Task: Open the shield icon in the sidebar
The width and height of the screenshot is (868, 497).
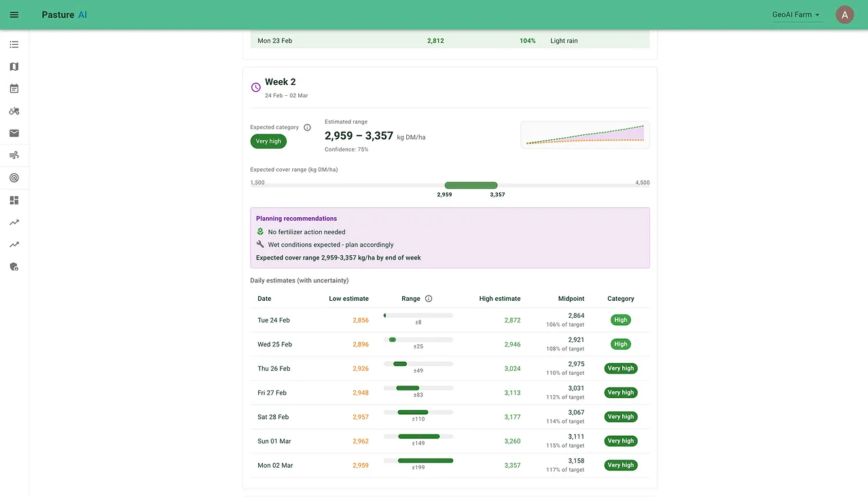Action: (14, 267)
